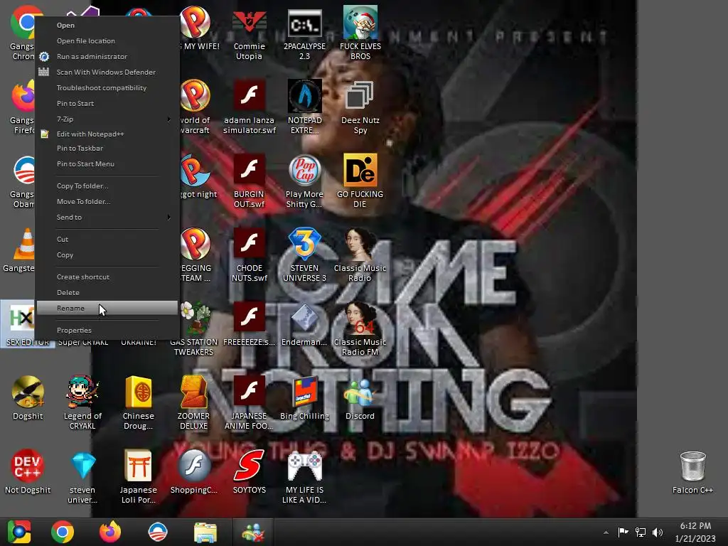
Task: Open Action Center flag tray icon
Action: coord(623,532)
